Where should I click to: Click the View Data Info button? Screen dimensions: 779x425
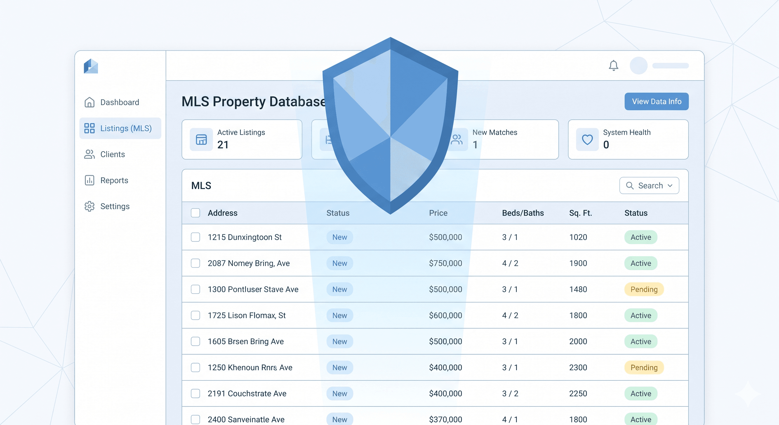[x=656, y=101]
